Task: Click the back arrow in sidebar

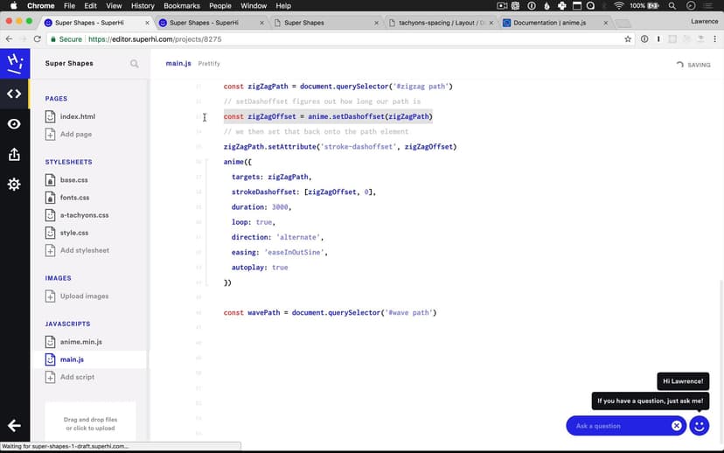Action: 14,426
